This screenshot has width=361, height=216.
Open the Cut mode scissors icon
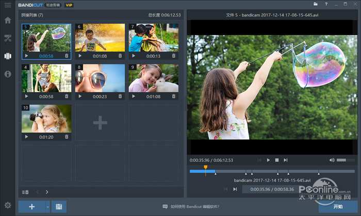pyautogui.click(x=8, y=38)
